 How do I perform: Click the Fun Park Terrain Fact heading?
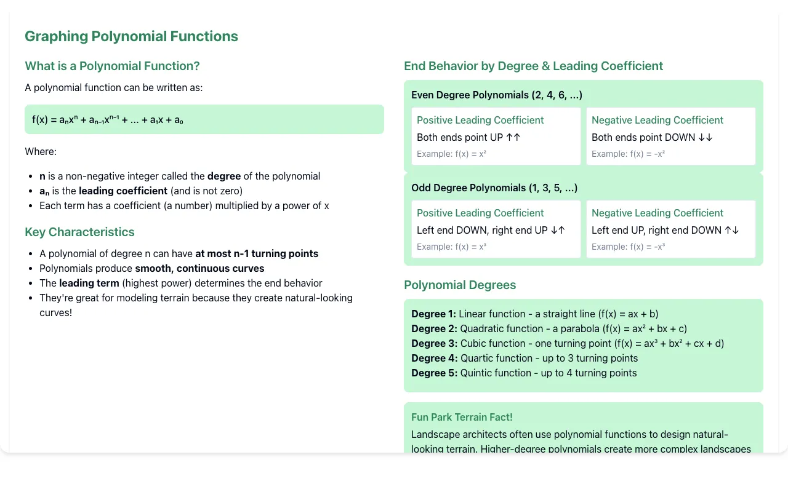(x=462, y=417)
